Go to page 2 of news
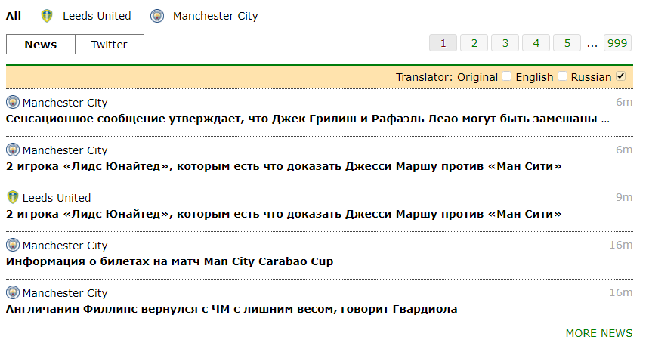 tap(474, 43)
